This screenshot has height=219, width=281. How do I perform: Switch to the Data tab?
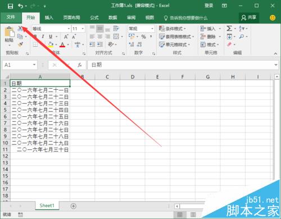click(x=113, y=18)
